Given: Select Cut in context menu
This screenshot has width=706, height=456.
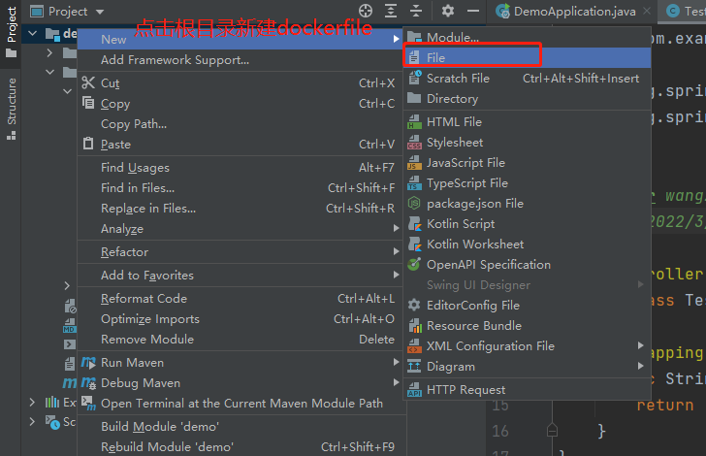Looking at the screenshot, I should (240, 83).
